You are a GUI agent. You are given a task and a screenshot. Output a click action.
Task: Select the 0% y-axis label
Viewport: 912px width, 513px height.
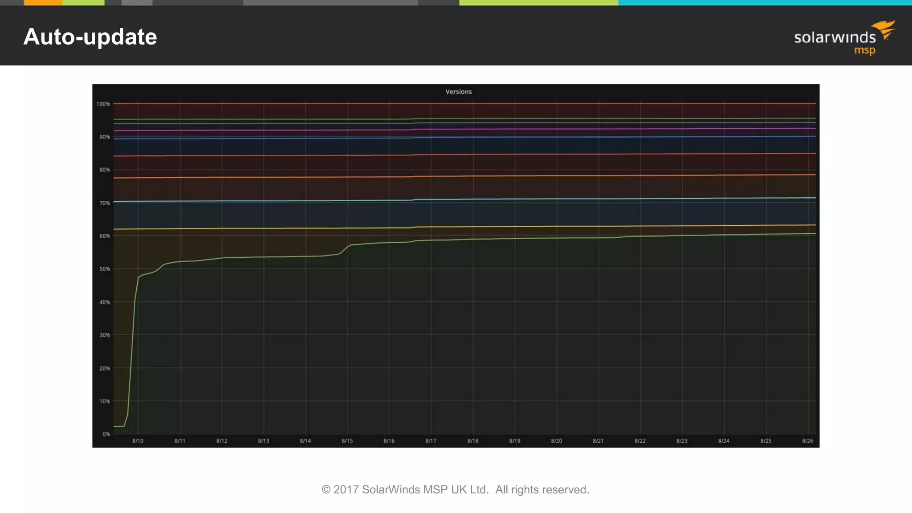tap(106, 434)
